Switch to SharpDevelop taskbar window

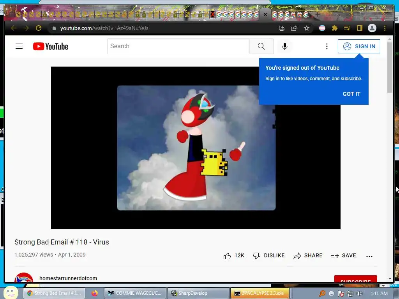pos(198,293)
